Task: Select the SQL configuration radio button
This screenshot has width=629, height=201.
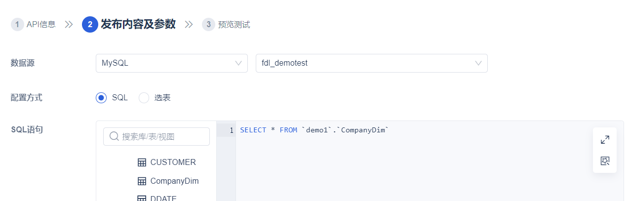Action: point(101,98)
